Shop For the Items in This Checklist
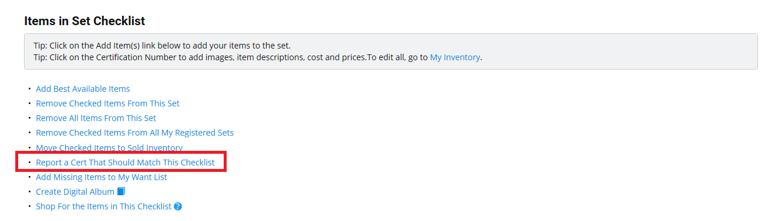 click(103, 206)
